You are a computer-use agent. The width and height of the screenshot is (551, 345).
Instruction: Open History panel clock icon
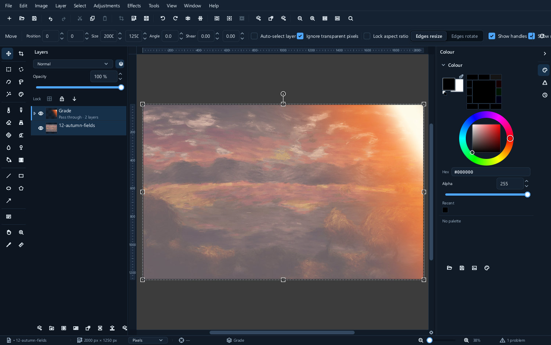(x=545, y=95)
